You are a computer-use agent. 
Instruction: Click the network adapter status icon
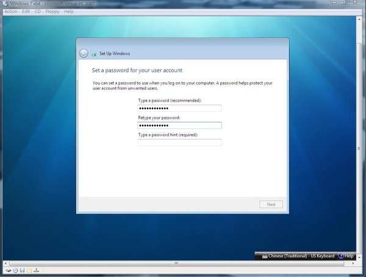click(36, 270)
